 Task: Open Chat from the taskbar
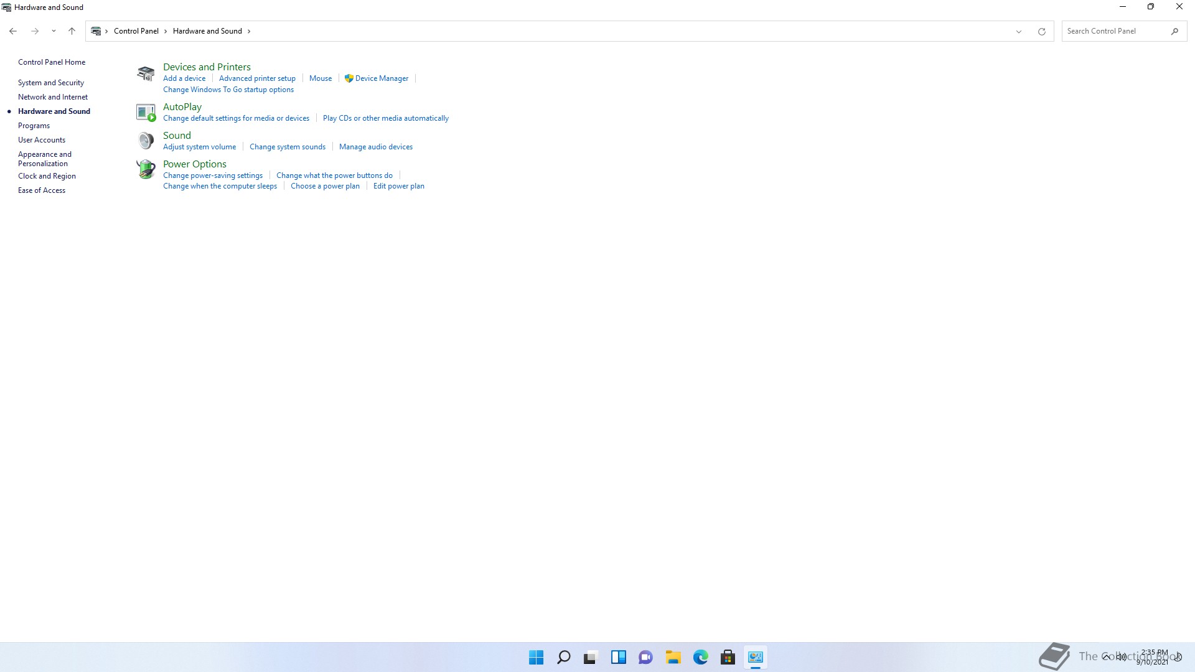645,657
